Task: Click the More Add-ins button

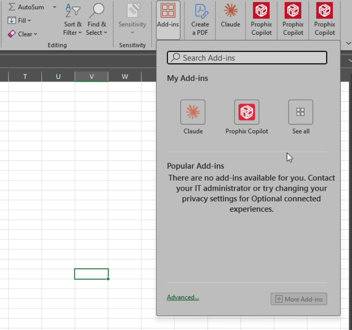Action: pyautogui.click(x=299, y=299)
